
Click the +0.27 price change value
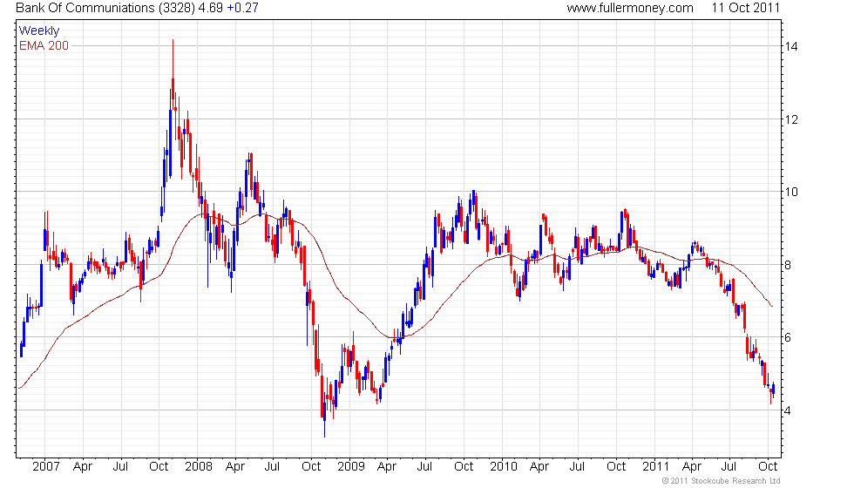(x=242, y=8)
